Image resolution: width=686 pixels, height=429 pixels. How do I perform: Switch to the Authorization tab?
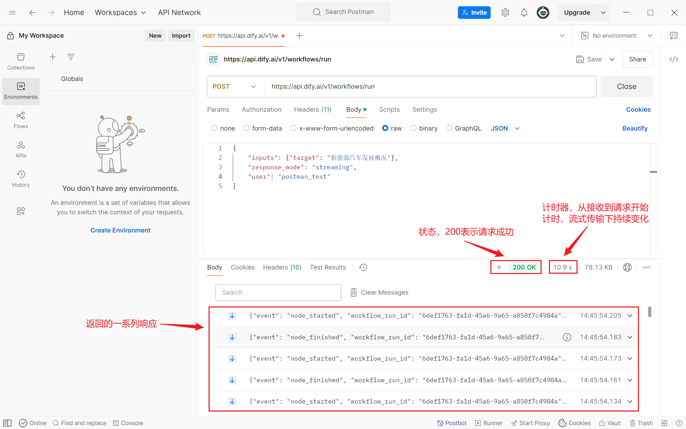click(x=262, y=110)
